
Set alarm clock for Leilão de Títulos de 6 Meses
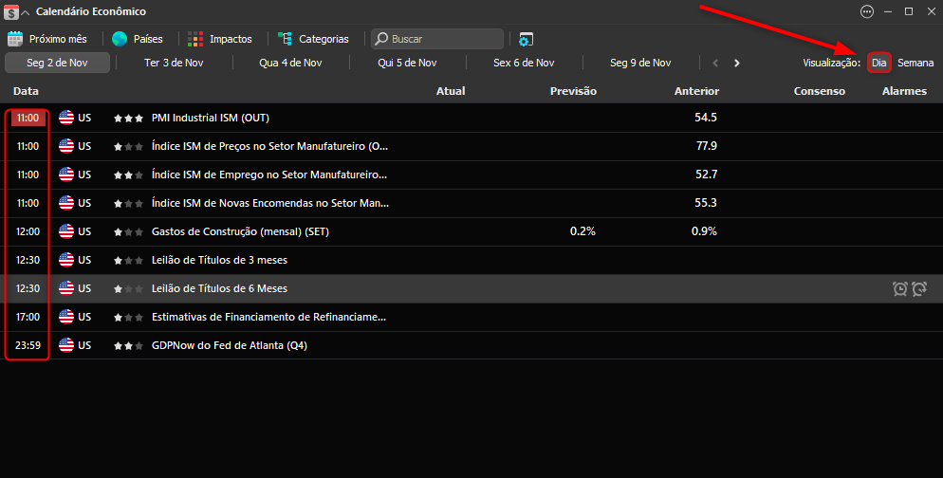coord(900,288)
